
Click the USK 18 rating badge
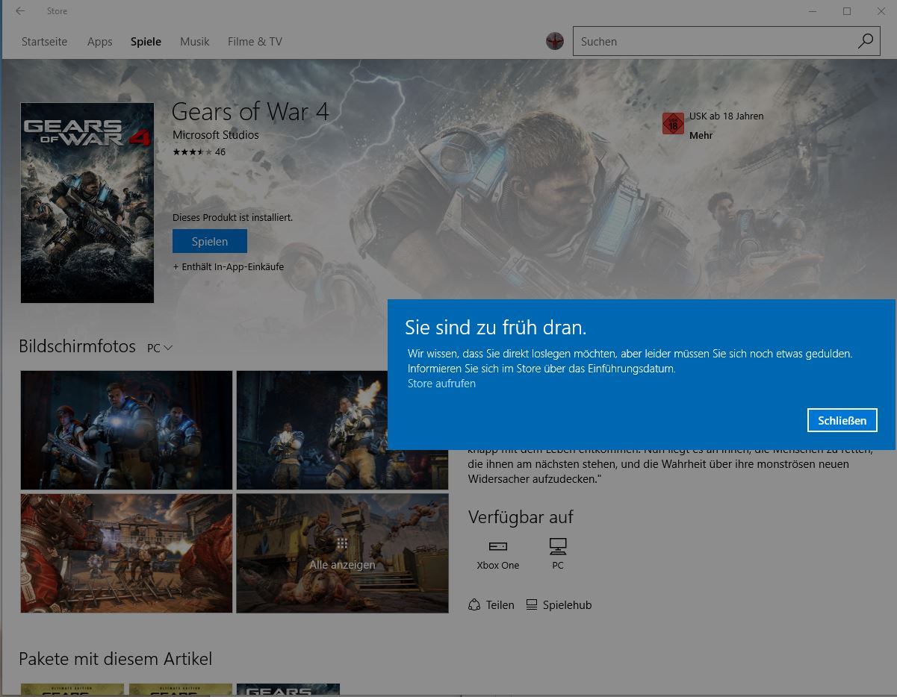[x=673, y=124]
